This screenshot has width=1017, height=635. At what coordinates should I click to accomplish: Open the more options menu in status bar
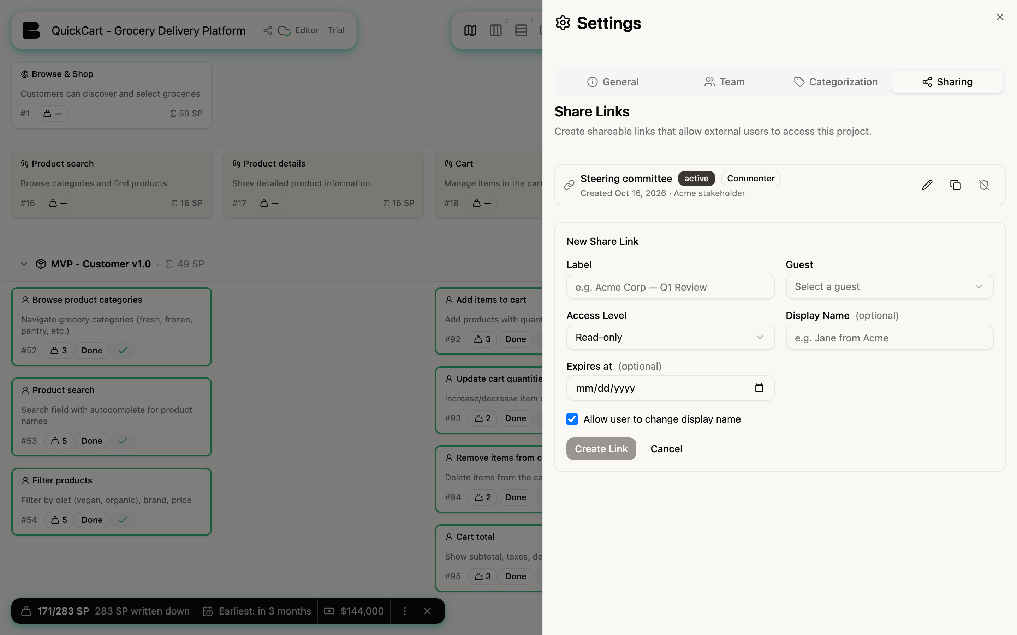pos(404,611)
